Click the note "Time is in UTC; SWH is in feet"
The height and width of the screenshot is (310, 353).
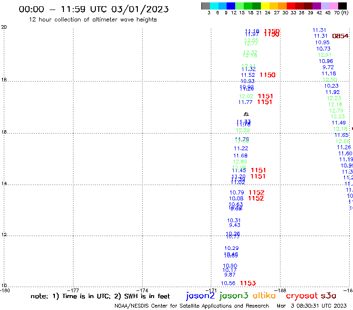coord(100,296)
